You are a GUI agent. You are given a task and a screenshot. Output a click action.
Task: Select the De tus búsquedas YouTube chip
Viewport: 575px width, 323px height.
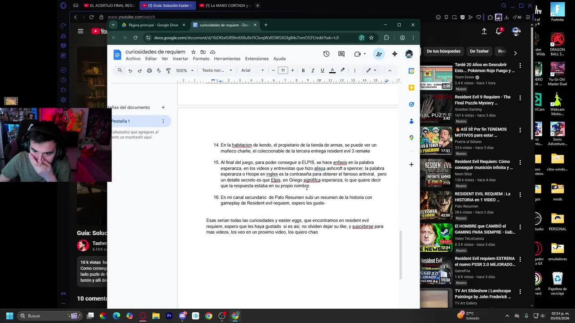443,51
